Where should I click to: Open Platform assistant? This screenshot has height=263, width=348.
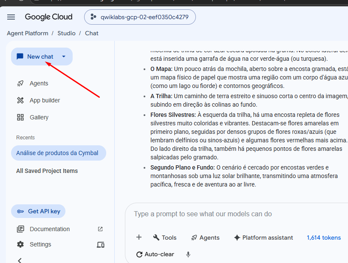tap(263, 238)
